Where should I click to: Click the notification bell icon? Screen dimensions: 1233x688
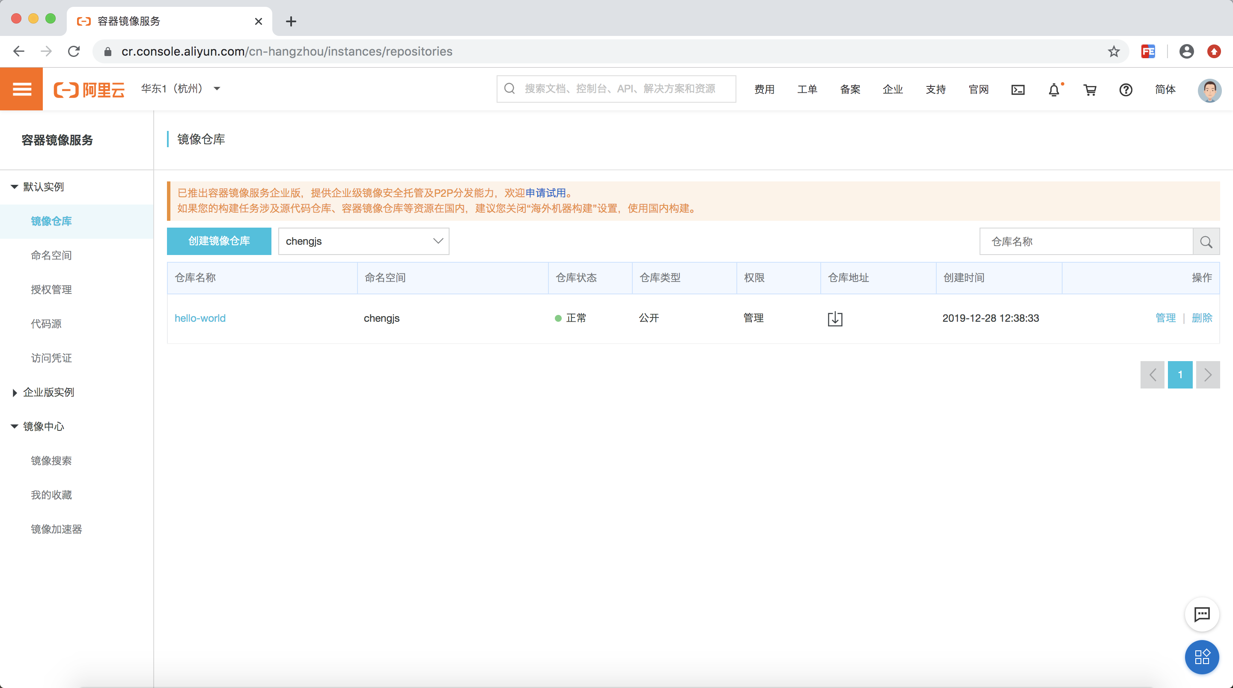coord(1054,89)
